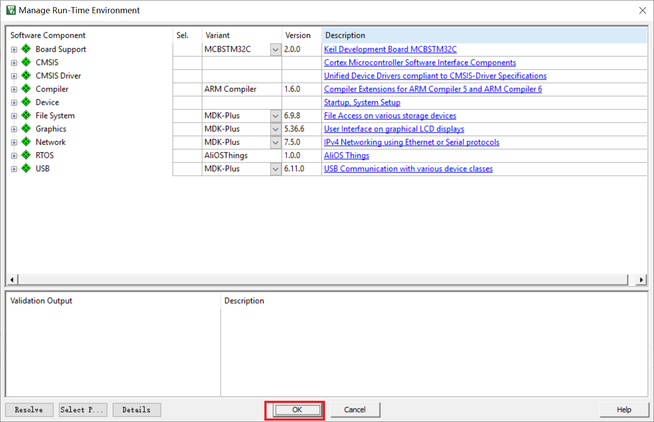Screen dimensions: 654x422
Task: Click the green diamond icon beside Compiler
Action: point(27,88)
